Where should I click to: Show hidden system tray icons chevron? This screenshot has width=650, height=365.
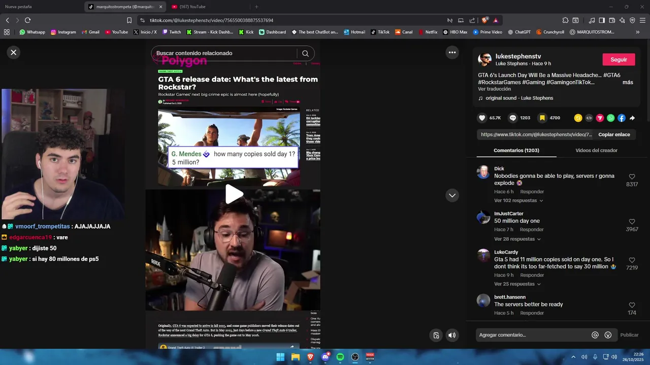[573, 357]
